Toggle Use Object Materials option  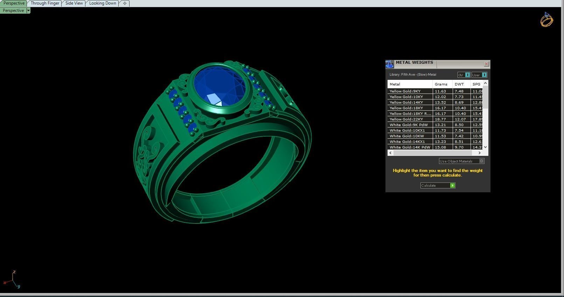click(462, 161)
